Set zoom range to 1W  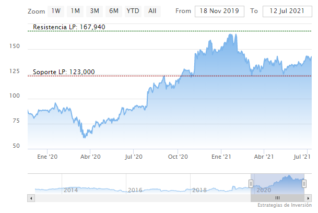(57, 11)
